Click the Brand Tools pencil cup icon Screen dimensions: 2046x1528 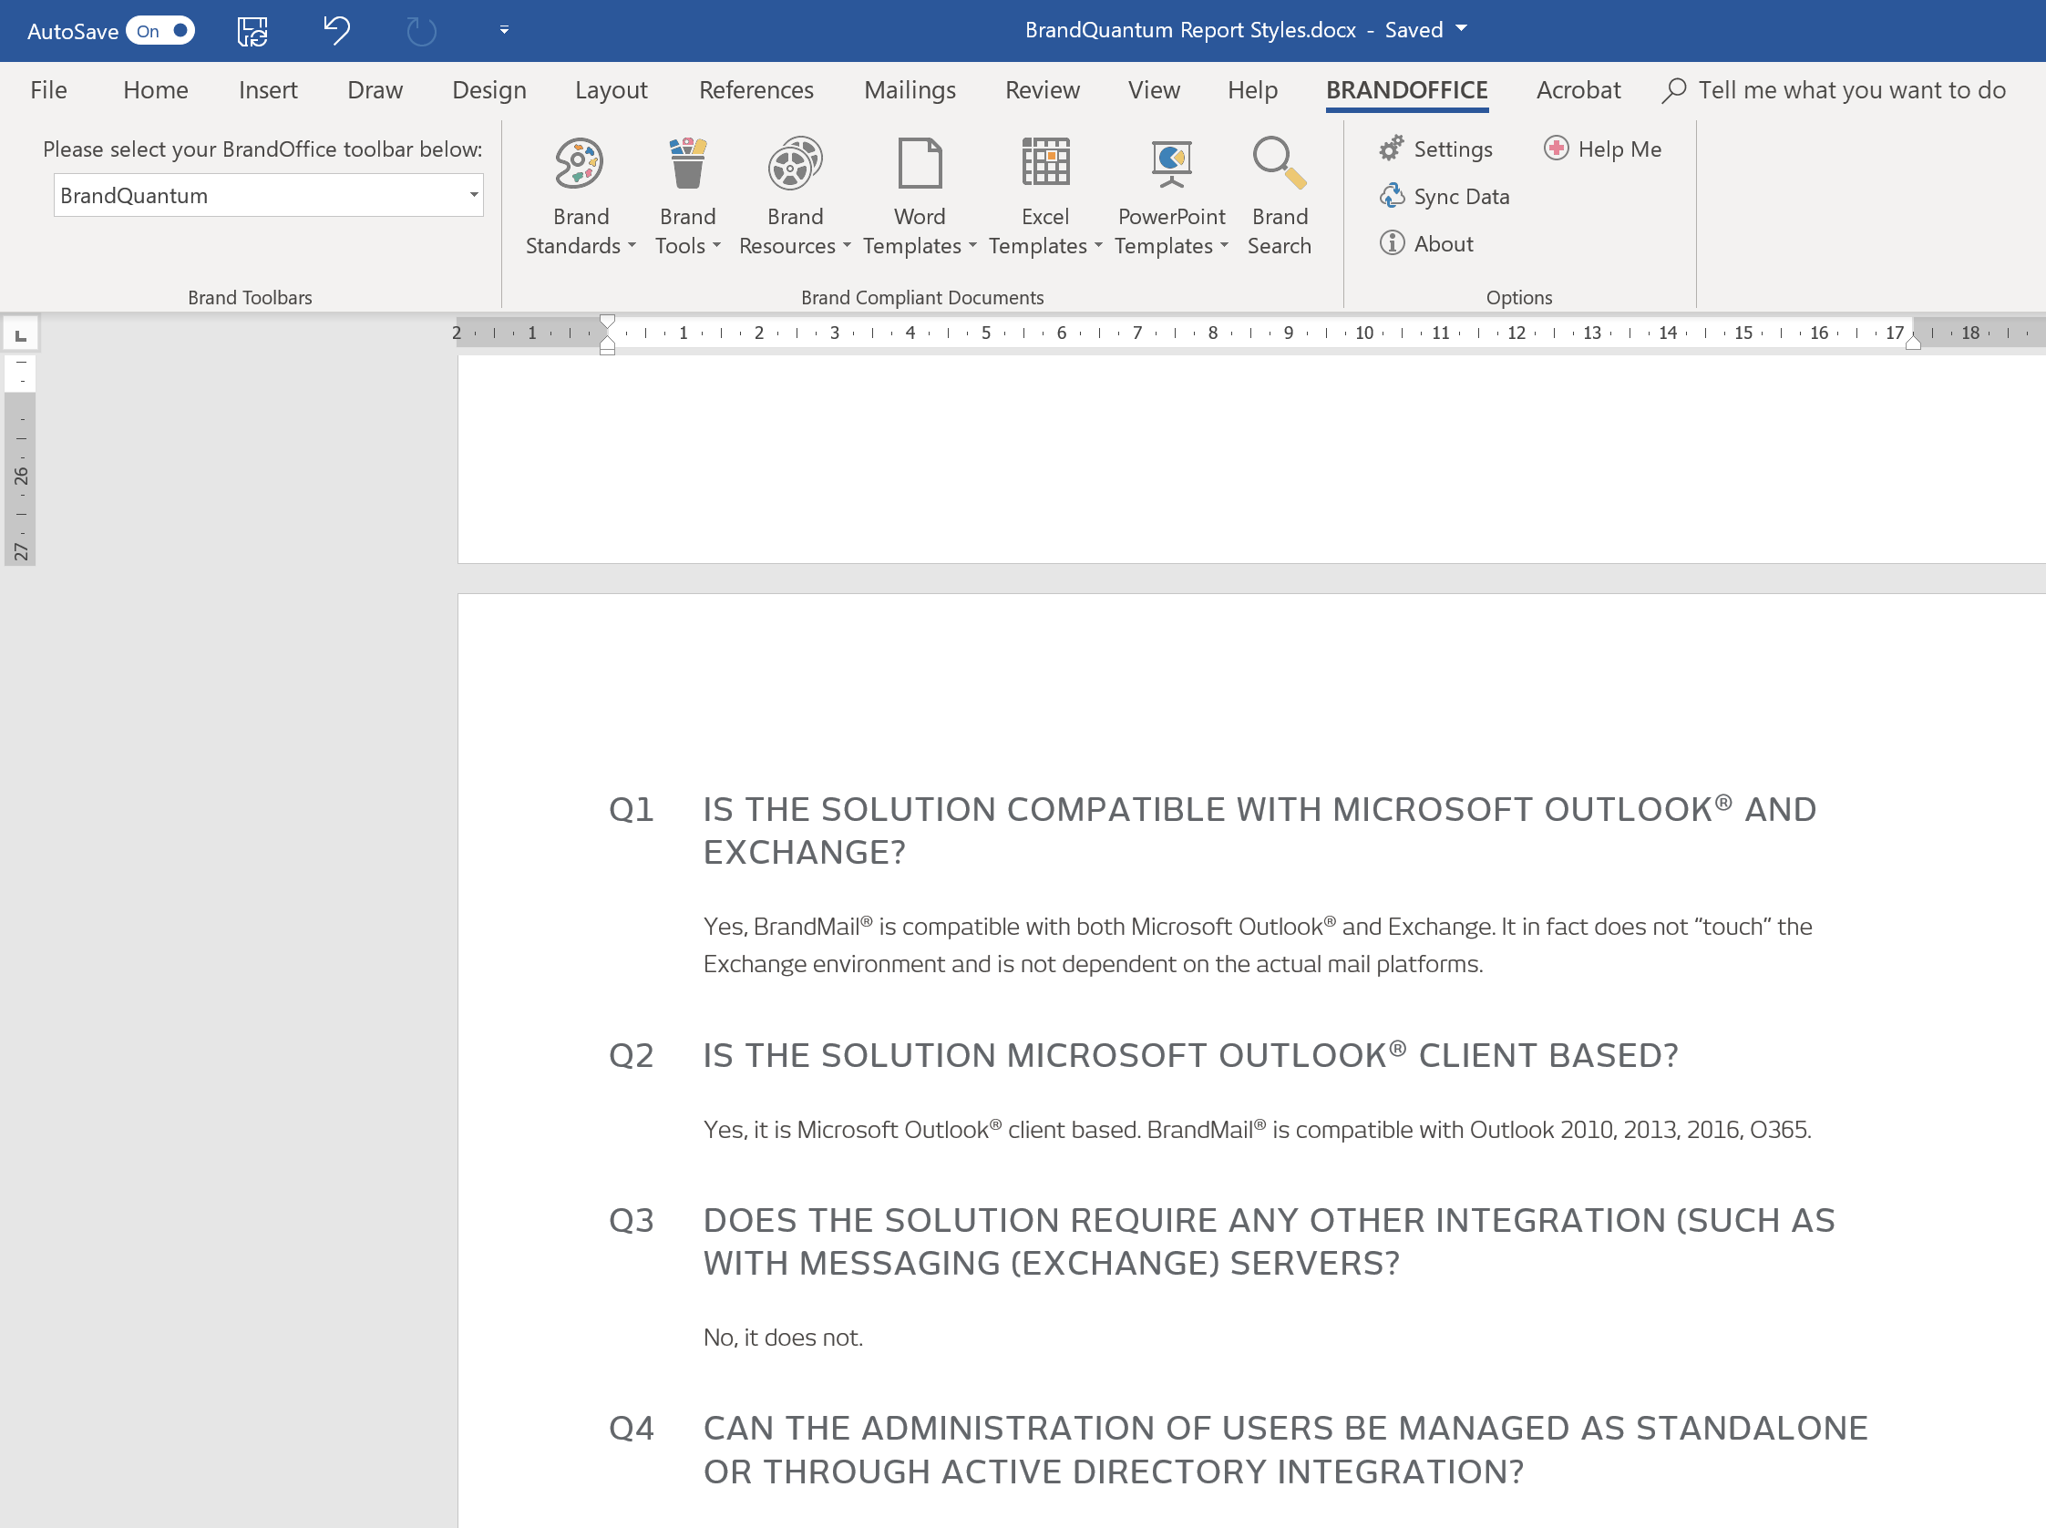(x=687, y=165)
